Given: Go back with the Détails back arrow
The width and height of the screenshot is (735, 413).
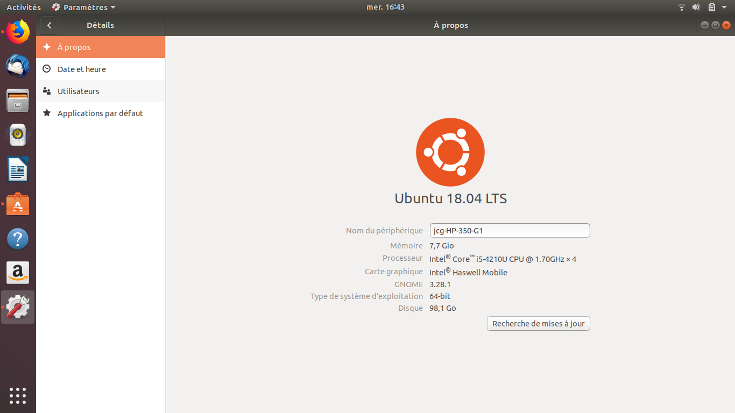Looking at the screenshot, I should tap(49, 25).
